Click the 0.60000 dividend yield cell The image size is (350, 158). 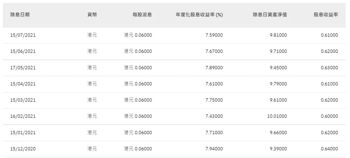point(330,116)
